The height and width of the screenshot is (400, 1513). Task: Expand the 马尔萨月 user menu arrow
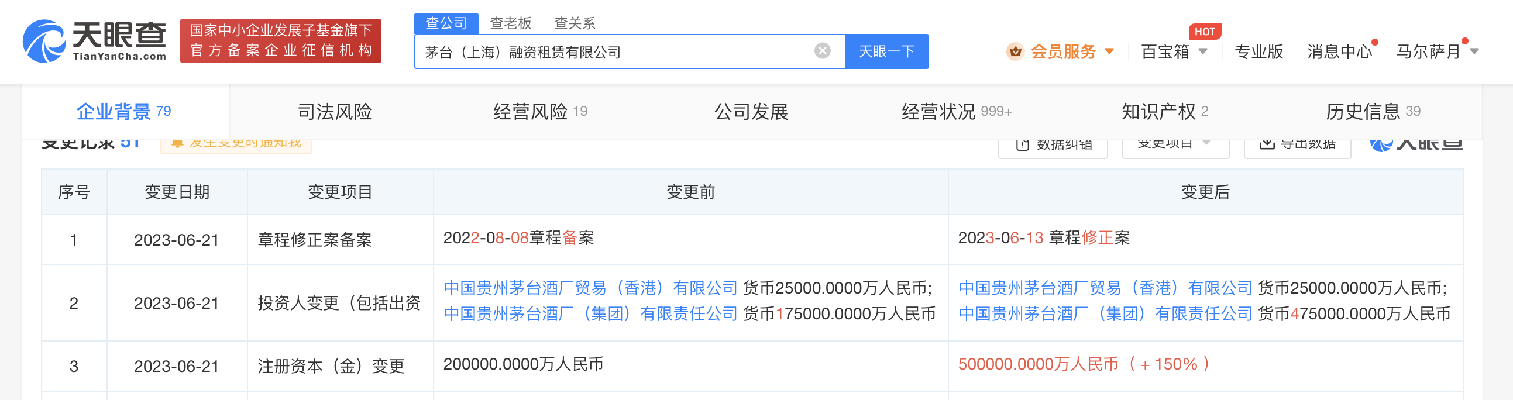1474,51
